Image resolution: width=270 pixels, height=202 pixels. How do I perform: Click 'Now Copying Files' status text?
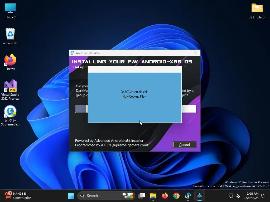click(x=134, y=97)
